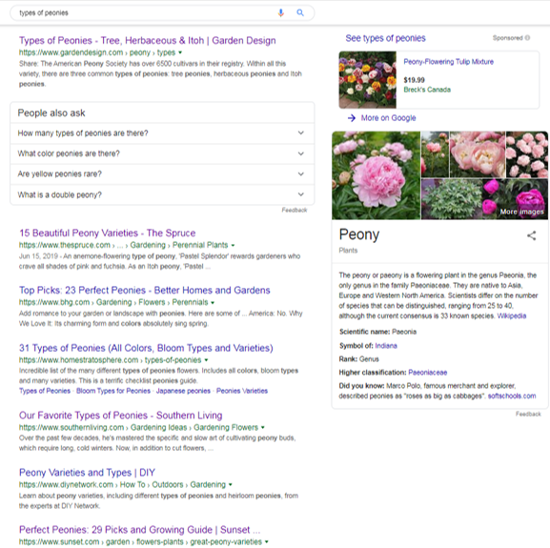
Task: Click 'See types of peonies' sponsored heading
Action: point(385,38)
